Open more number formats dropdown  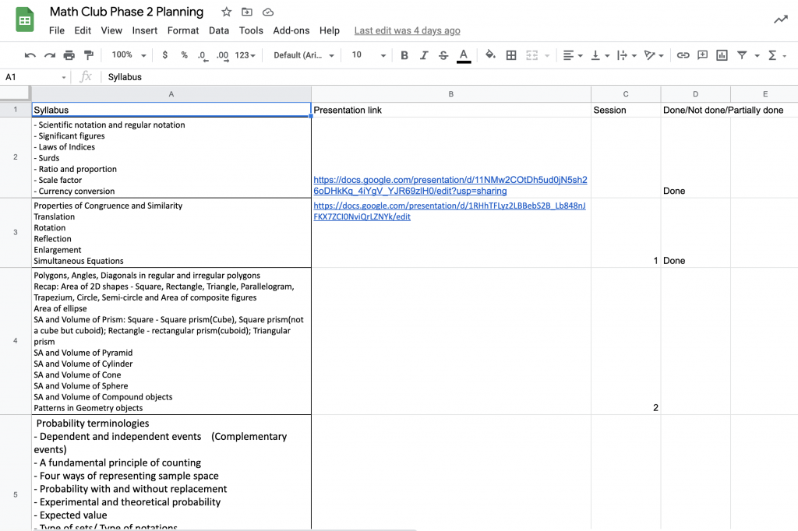[245, 55]
